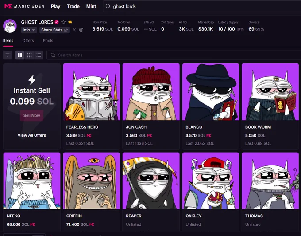Click Last 2.053 SOL under BLANCO
This screenshot has width=301, height=236.
point(200,143)
